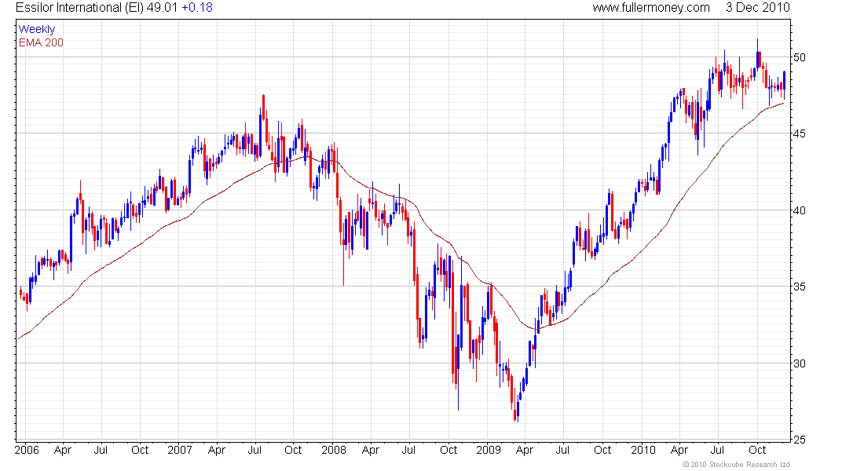Screen dimensions: 864x471
Task: Click the 2010 year label on time axis
Action: coord(643,450)
